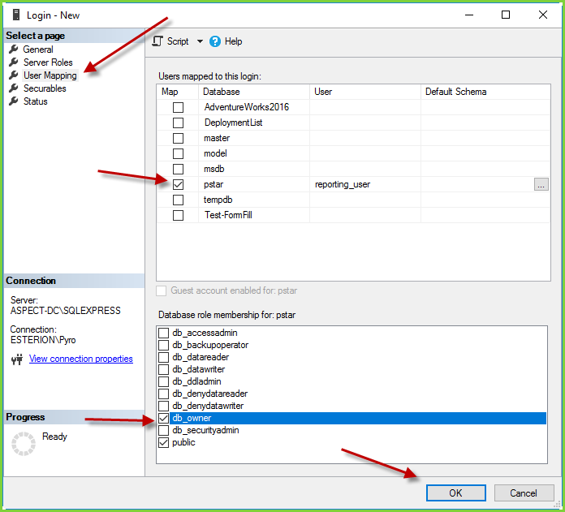Click the User column header
This screenshot has width=565, height=512.
coord(365,92)
